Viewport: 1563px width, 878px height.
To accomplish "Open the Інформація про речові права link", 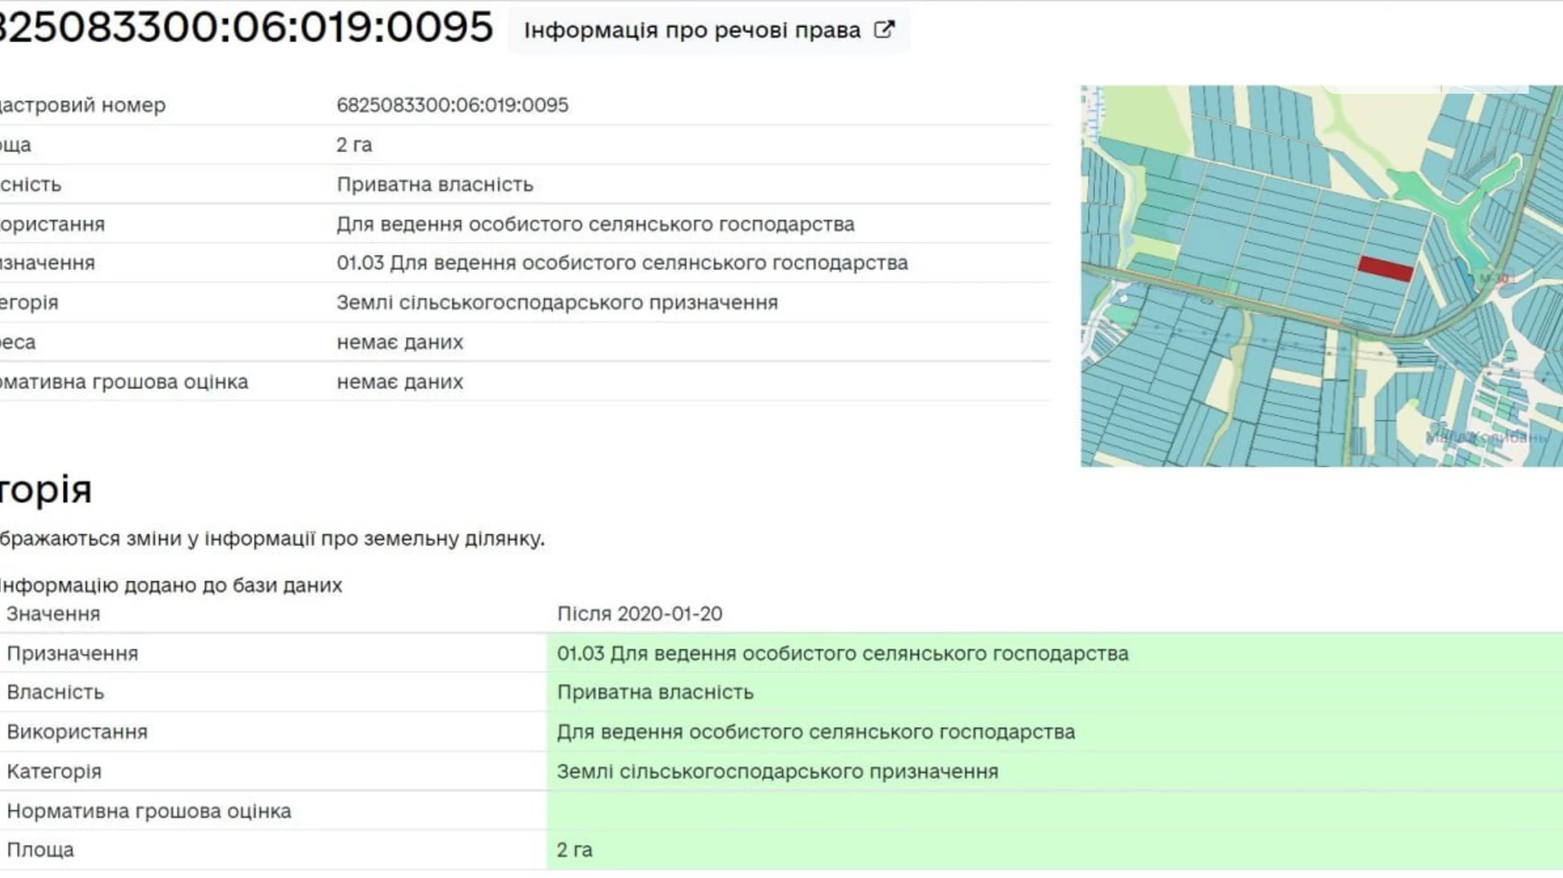I will pyautogui.click(x=692, y=30).
